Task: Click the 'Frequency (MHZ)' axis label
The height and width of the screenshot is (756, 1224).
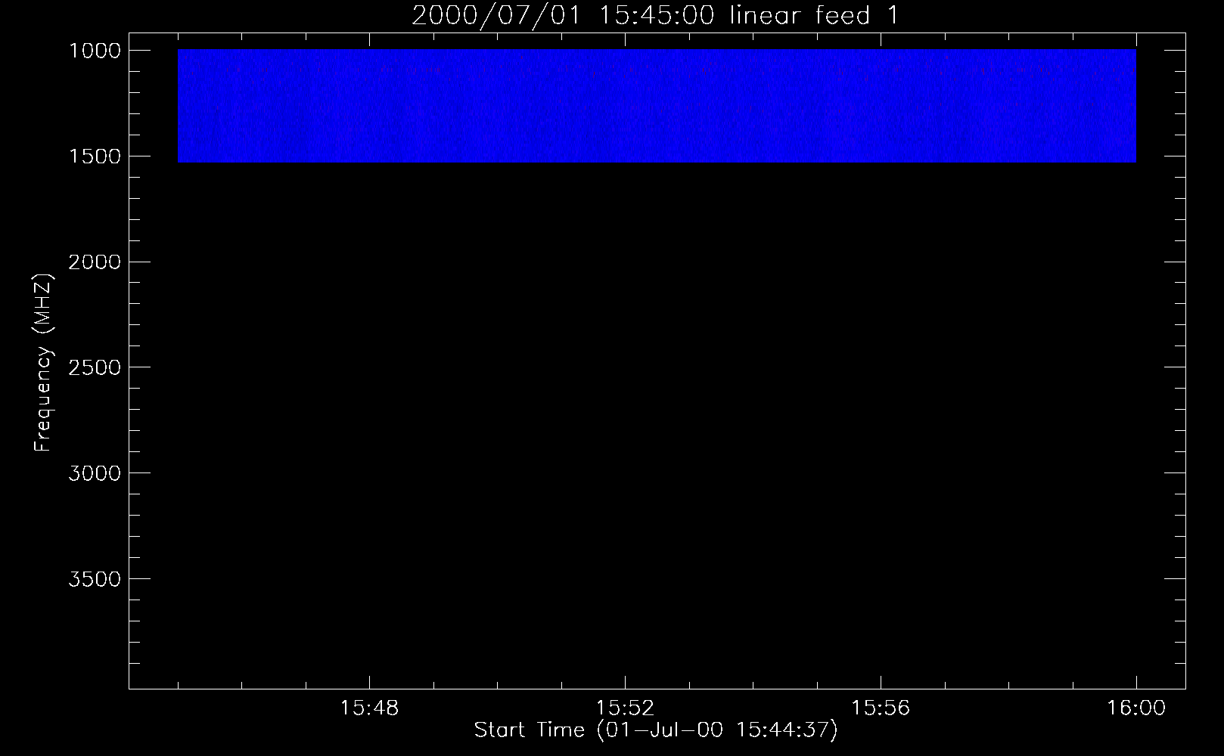Action: click(x=42, y=363)
